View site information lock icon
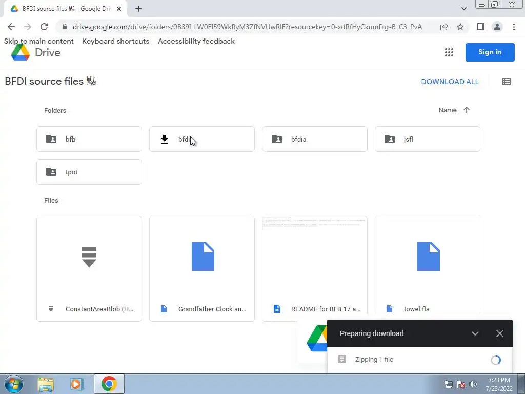The image size is (525, 394). [x=65, y=27]
